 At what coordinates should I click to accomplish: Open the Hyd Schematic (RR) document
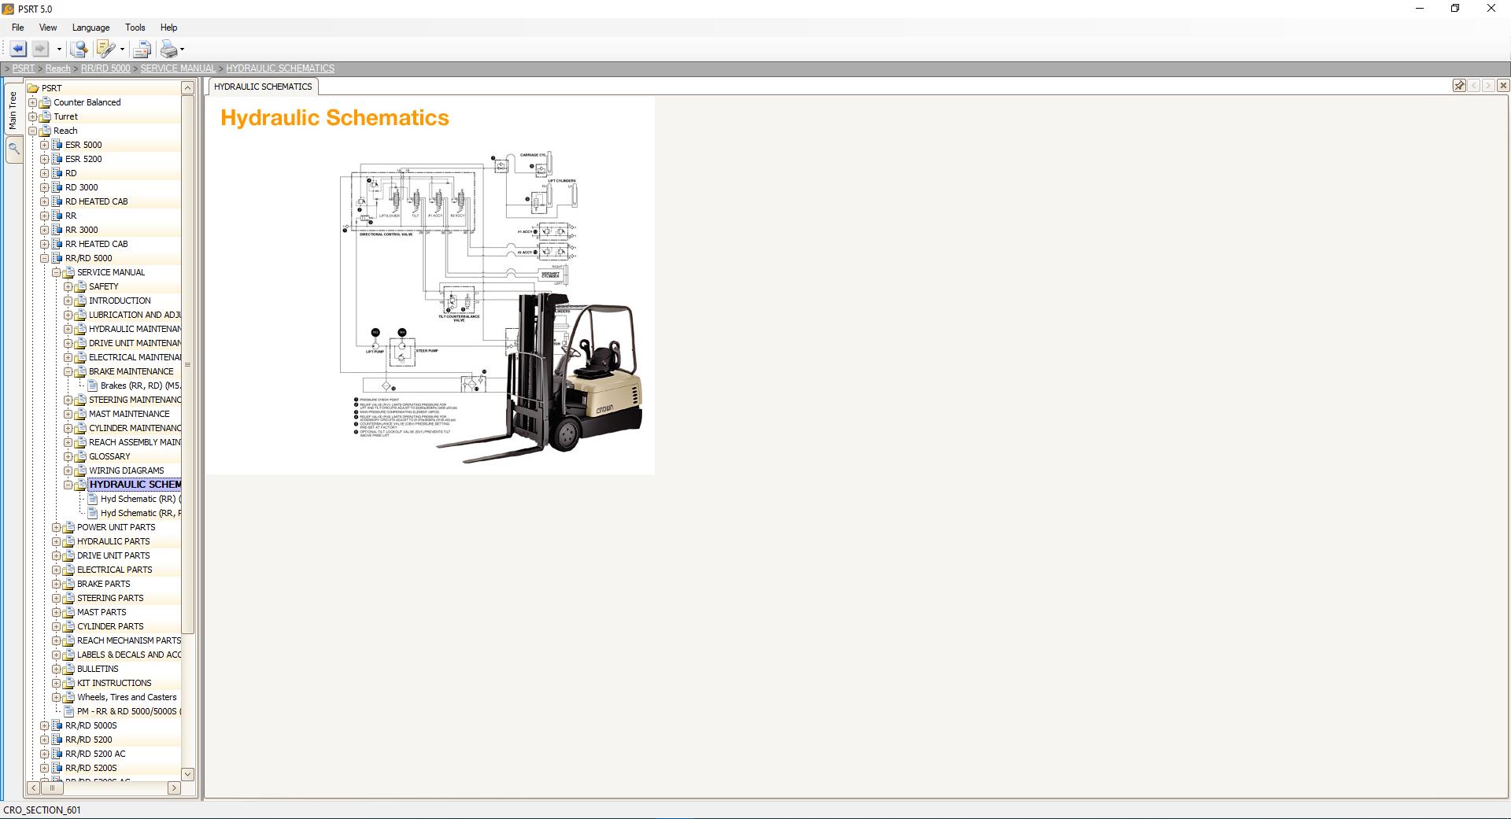click(x=140, y=499)
